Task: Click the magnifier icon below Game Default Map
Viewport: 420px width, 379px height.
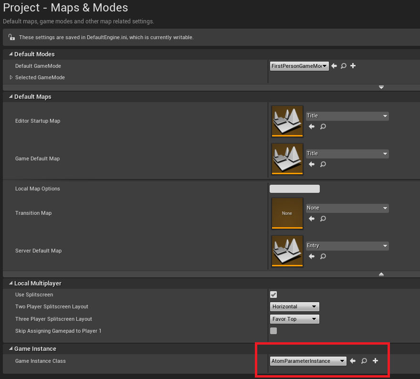Action: pos(323,164)
